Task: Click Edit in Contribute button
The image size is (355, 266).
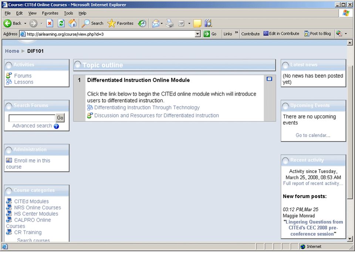Action: (x=281, y=34)
